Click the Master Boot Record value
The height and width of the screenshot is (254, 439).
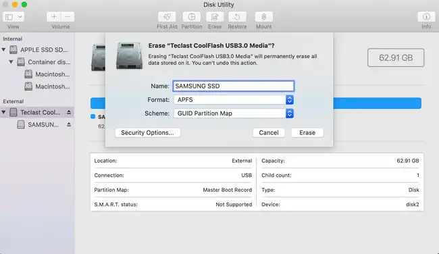(x=228, y=190)
